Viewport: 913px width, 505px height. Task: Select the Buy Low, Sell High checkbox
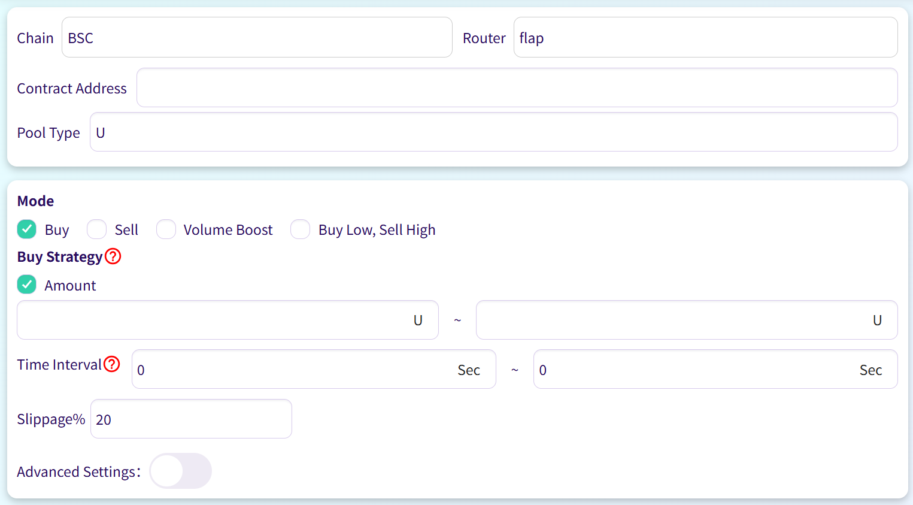tap(301, 229)
